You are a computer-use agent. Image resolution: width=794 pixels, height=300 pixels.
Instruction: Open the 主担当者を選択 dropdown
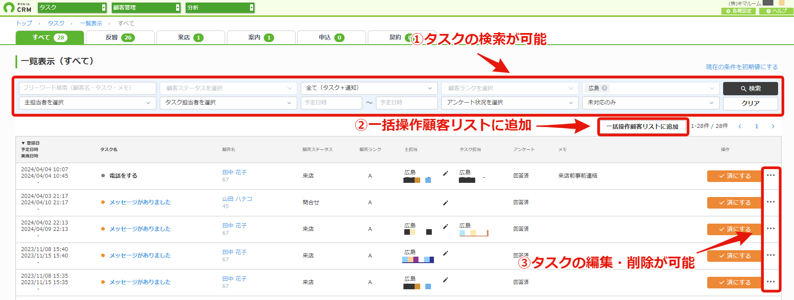coord(88,103)
